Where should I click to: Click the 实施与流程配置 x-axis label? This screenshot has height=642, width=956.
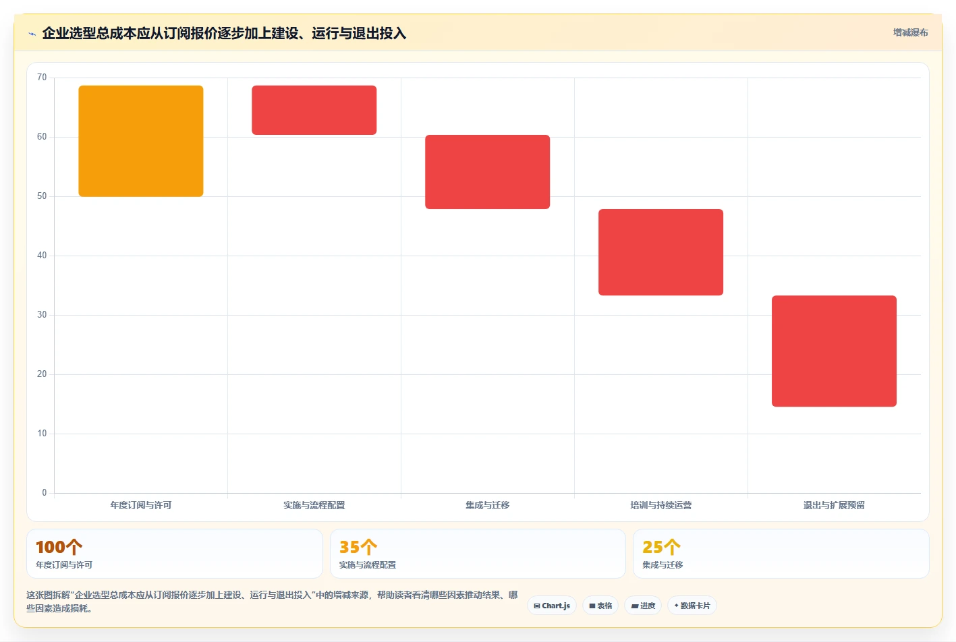[314, 505]
